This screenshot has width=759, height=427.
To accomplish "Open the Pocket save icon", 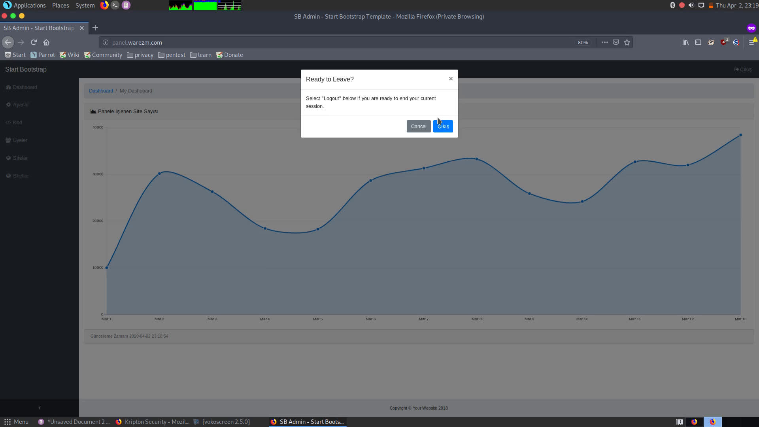I will point(616,42).
